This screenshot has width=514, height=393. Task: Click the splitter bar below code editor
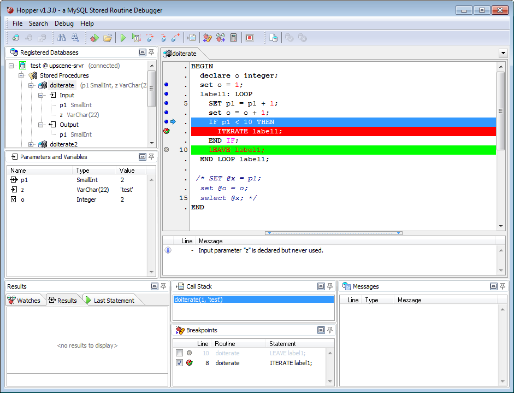point(333,233)
